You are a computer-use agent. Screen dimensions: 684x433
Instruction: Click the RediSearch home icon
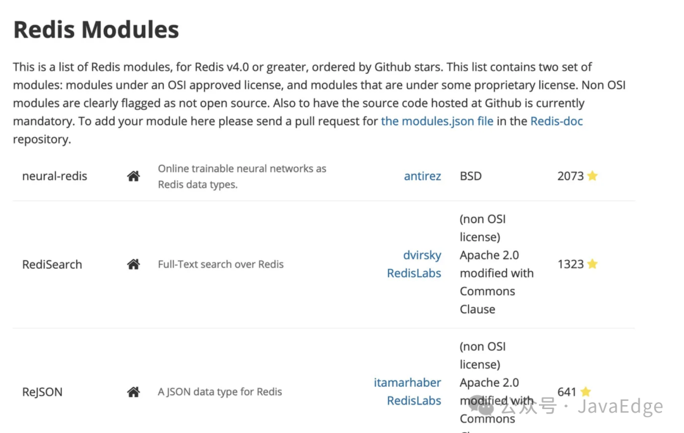point(133,264)
